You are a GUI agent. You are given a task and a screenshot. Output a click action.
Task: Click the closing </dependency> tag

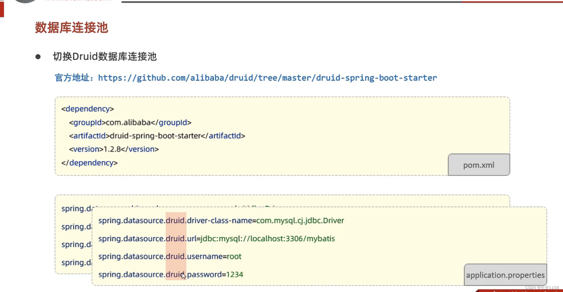89,163
